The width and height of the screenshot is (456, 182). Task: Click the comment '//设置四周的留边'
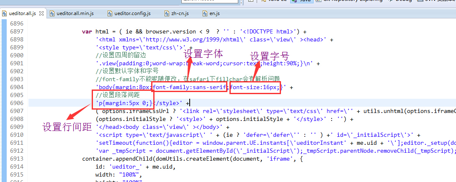point(121,55)
